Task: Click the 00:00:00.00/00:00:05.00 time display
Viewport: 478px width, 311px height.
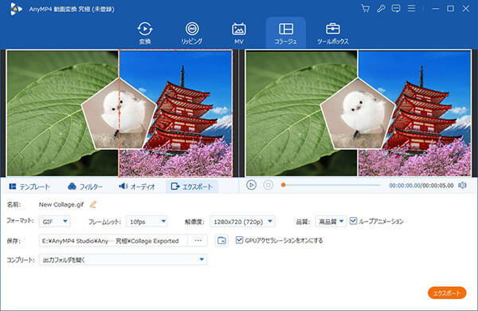Action: (x=421, y=186)
